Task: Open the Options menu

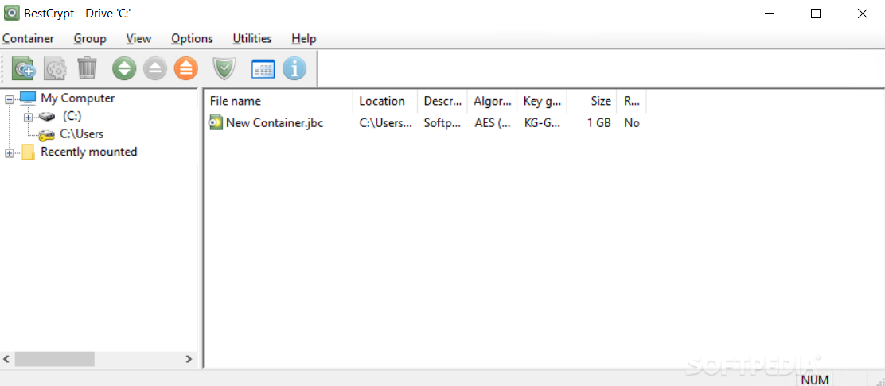Action: click(x=192, y=38)
